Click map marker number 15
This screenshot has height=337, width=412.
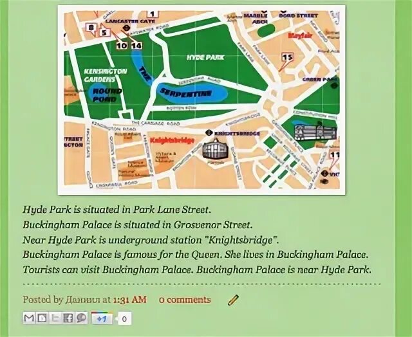pos(288,57)
